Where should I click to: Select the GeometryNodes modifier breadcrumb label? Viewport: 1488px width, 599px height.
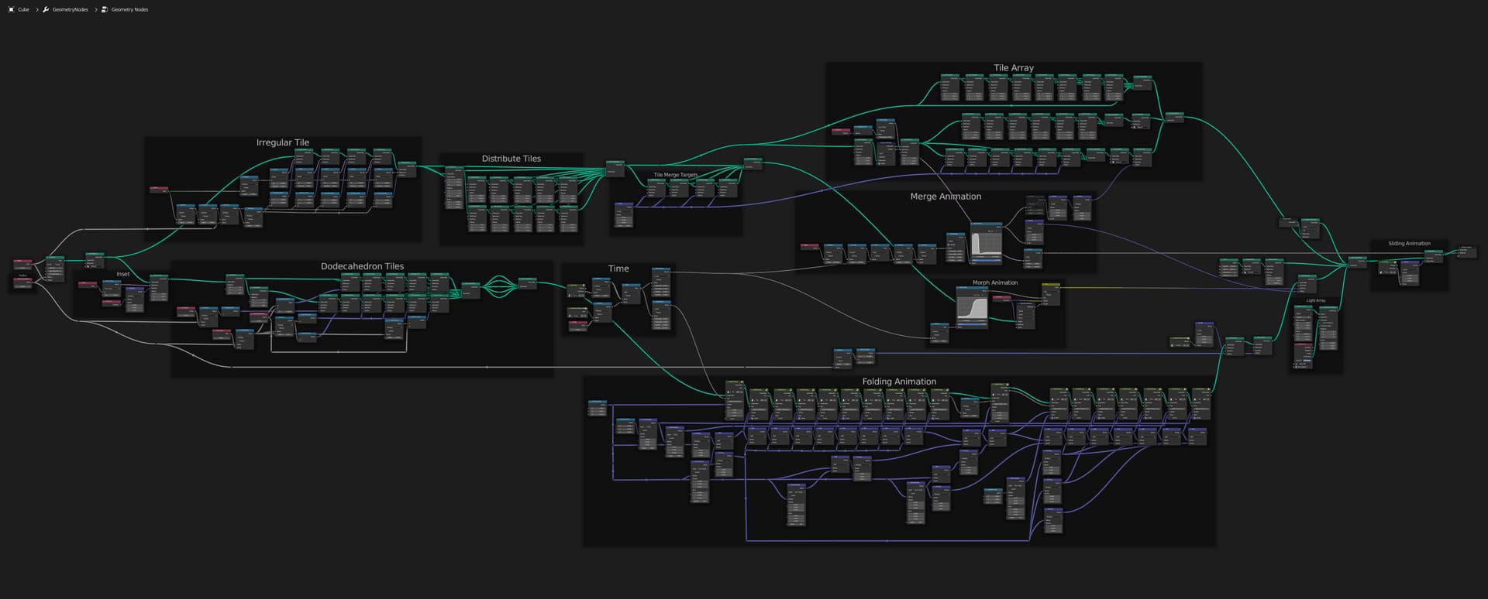click(70, 9)
